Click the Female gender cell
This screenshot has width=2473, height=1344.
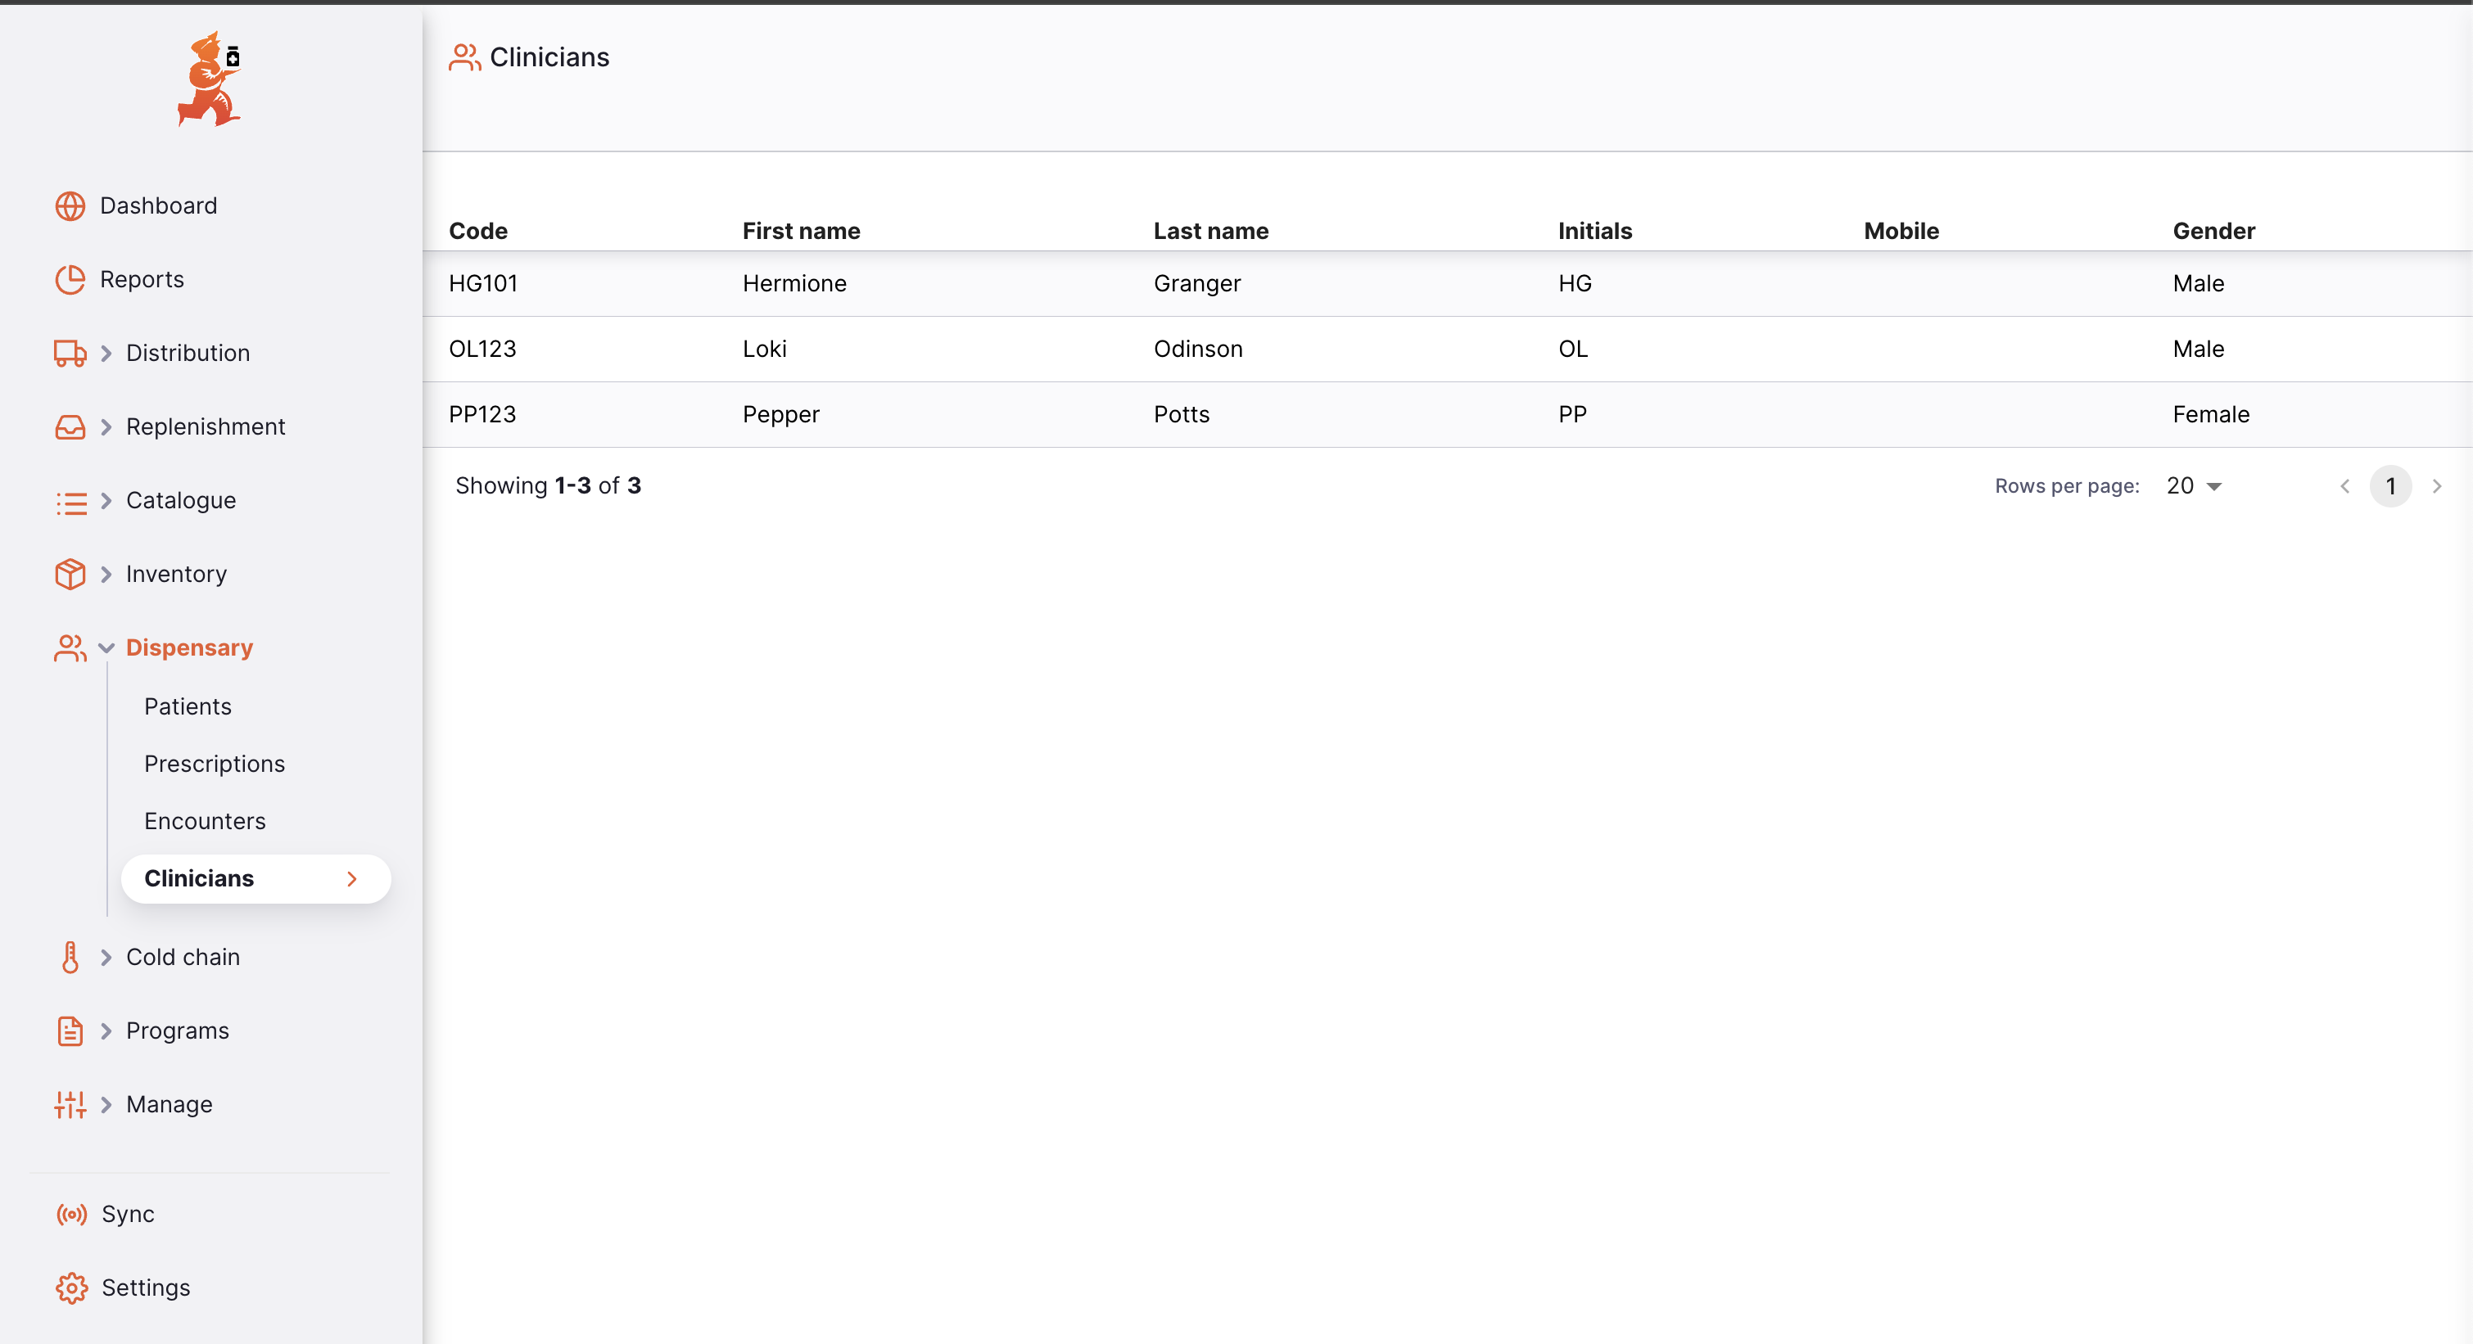point(2211,415)
